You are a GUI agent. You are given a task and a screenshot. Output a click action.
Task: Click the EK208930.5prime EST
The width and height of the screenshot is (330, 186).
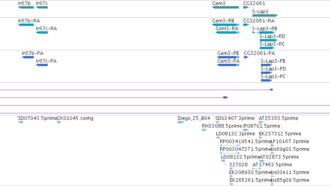pyautogui.click(x=231, y=177)
